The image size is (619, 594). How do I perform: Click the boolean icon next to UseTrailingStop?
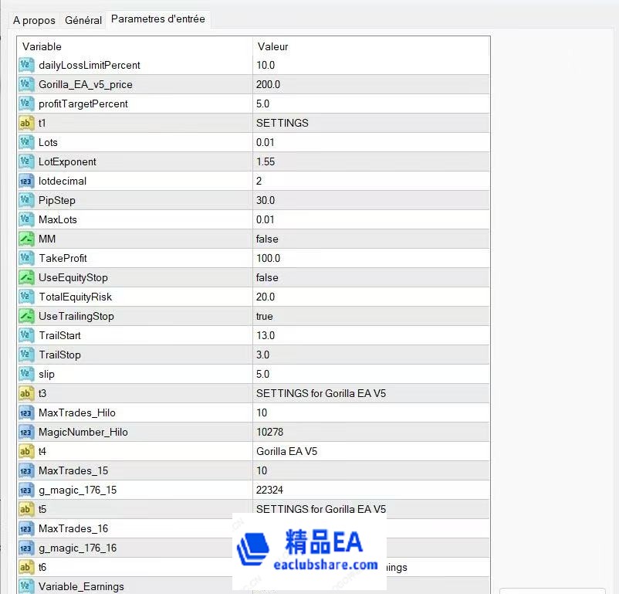(x=25, y=316)
